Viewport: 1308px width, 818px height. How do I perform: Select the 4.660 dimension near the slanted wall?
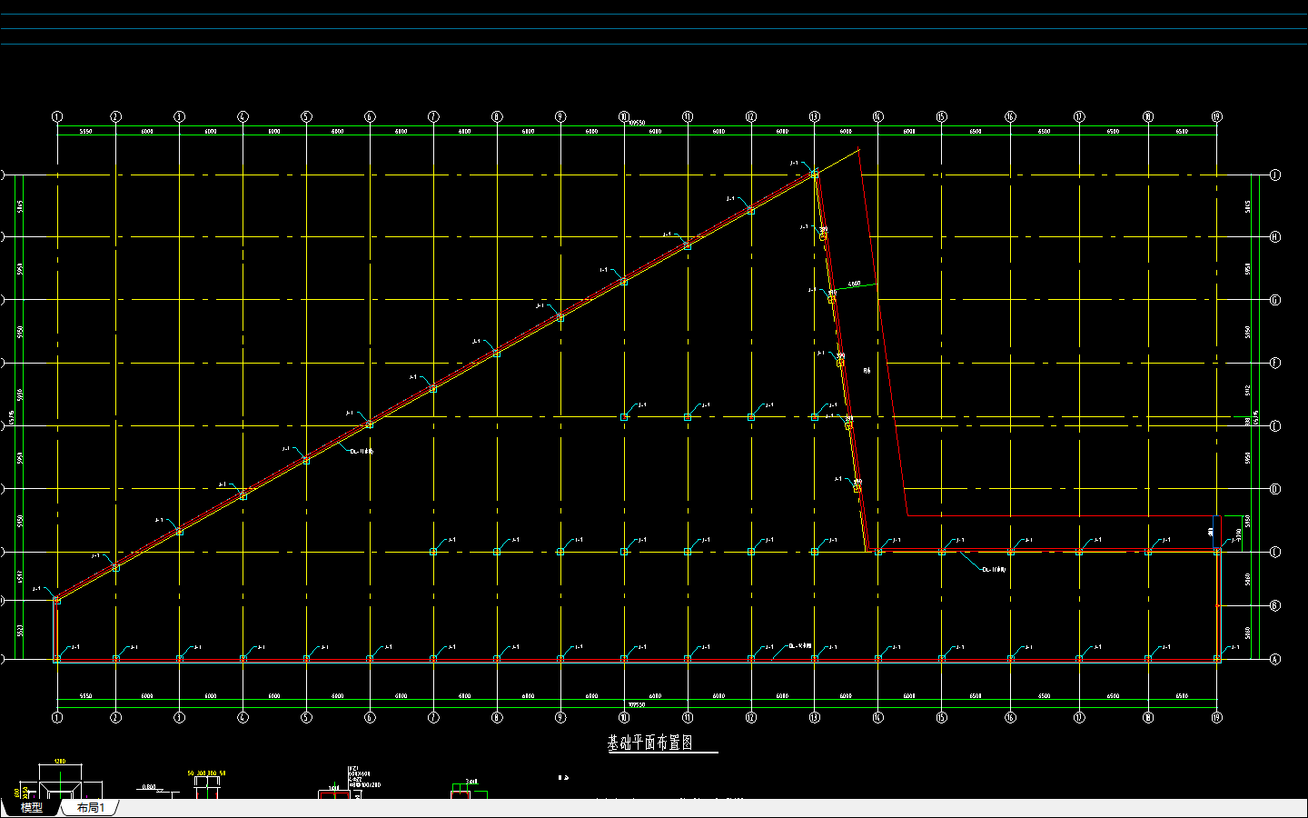(x=855, y=284)
